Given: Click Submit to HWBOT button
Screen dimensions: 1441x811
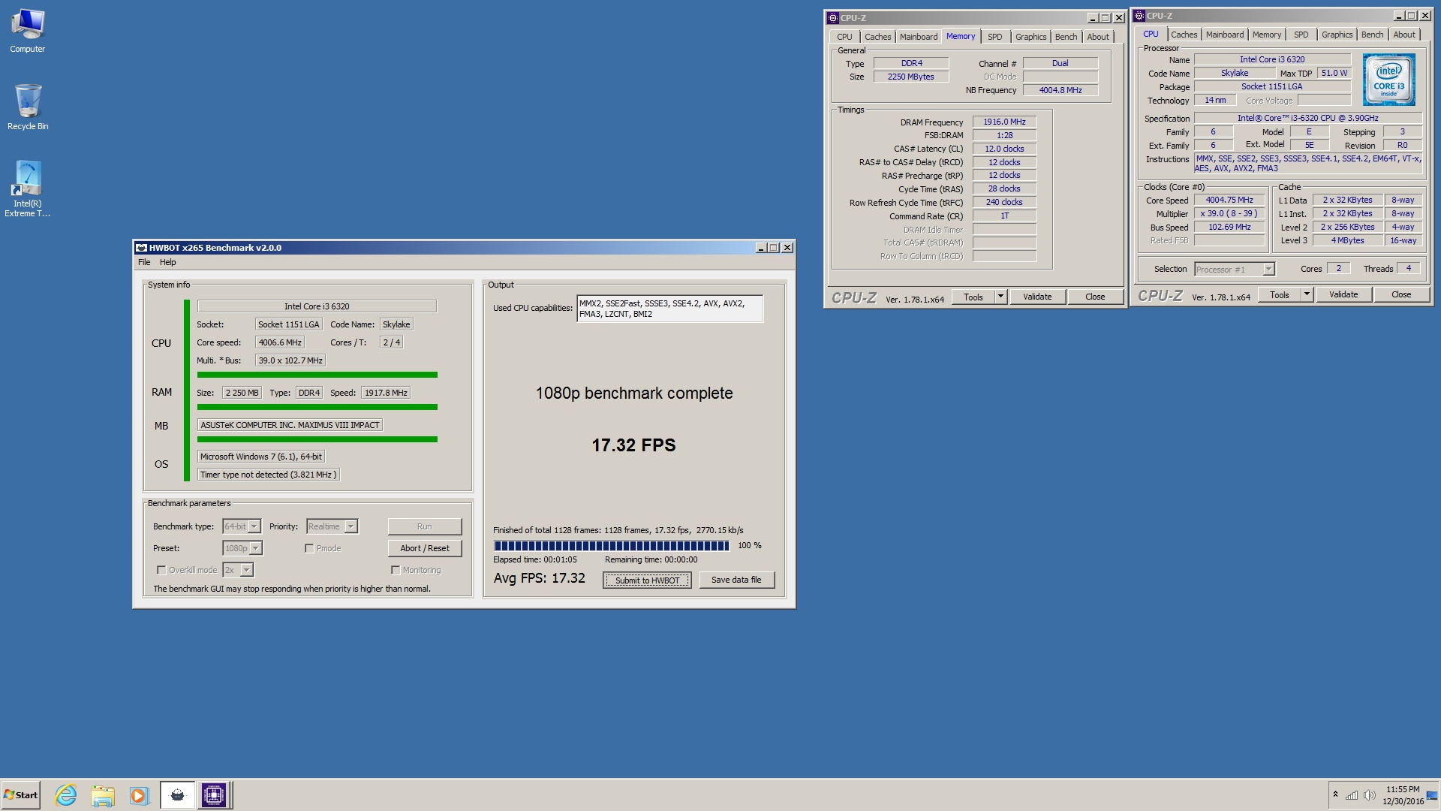Looking at the screenshot, I should [x=647, y=580].
